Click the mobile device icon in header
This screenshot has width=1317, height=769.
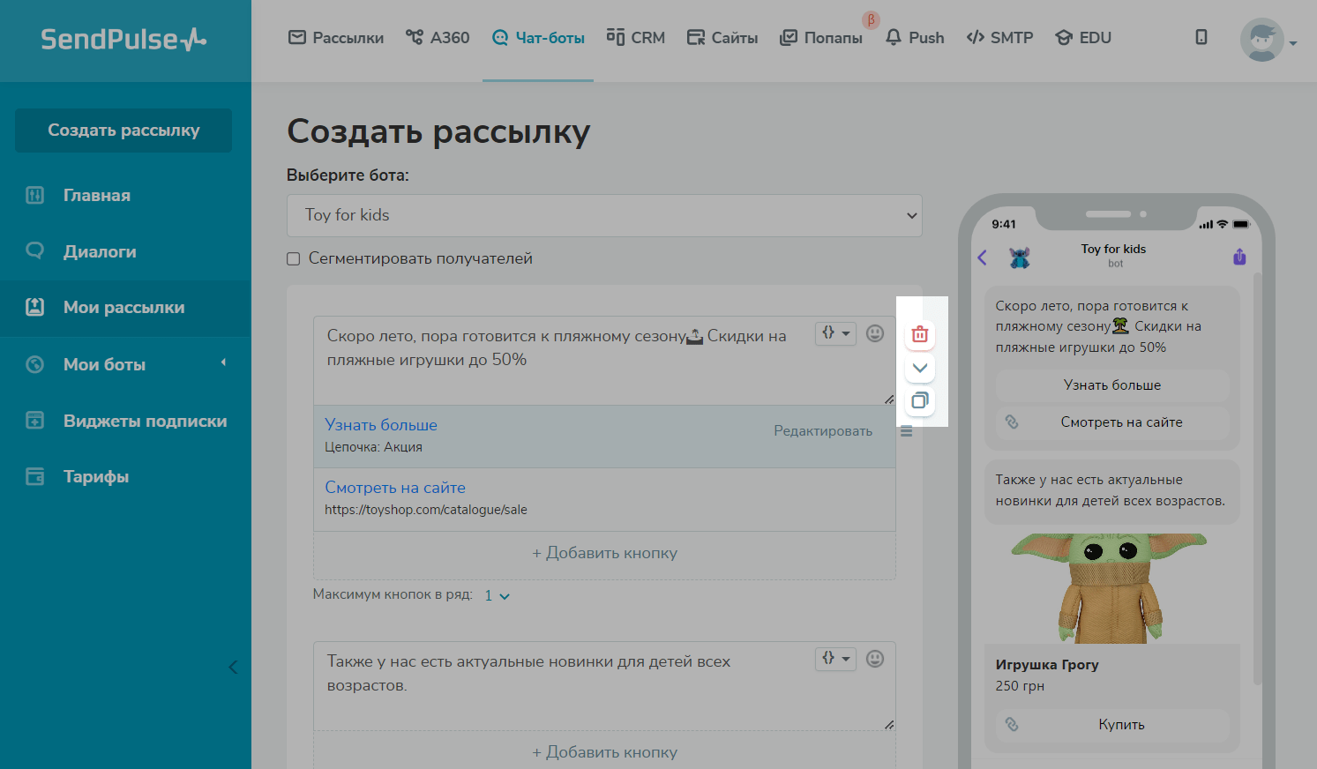1201,37
